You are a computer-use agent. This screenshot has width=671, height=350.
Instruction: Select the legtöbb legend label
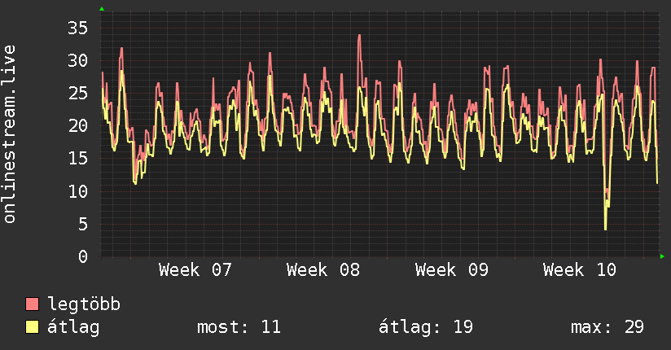[84, 304]
